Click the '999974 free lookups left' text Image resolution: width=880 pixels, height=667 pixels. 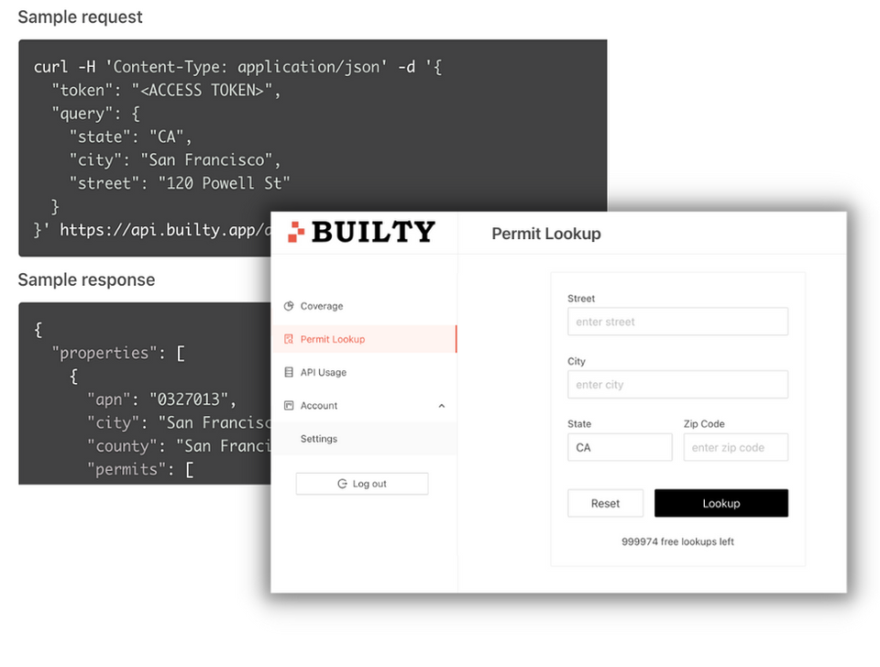(x=677, y=541)
